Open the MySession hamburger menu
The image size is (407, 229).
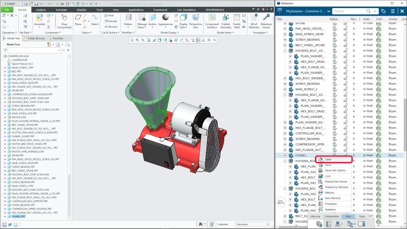[x=393, y=11]
